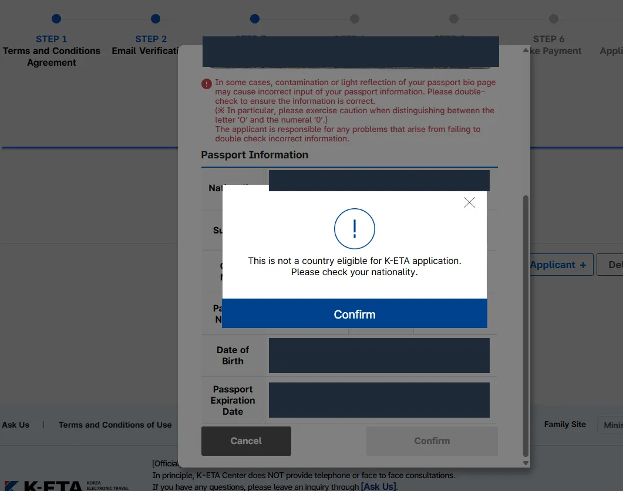
Task: Click the dialog scrollbar up arrow
Action: (526, 50)
